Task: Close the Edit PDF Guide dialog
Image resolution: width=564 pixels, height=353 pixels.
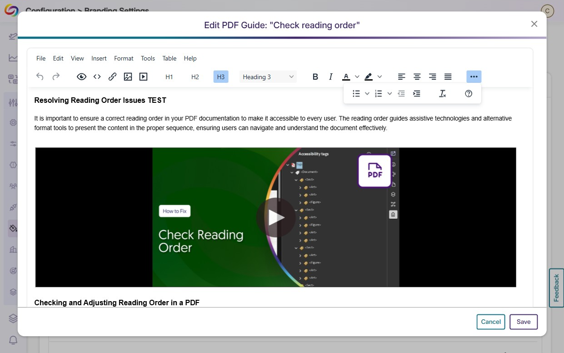Action: point(534,24)
